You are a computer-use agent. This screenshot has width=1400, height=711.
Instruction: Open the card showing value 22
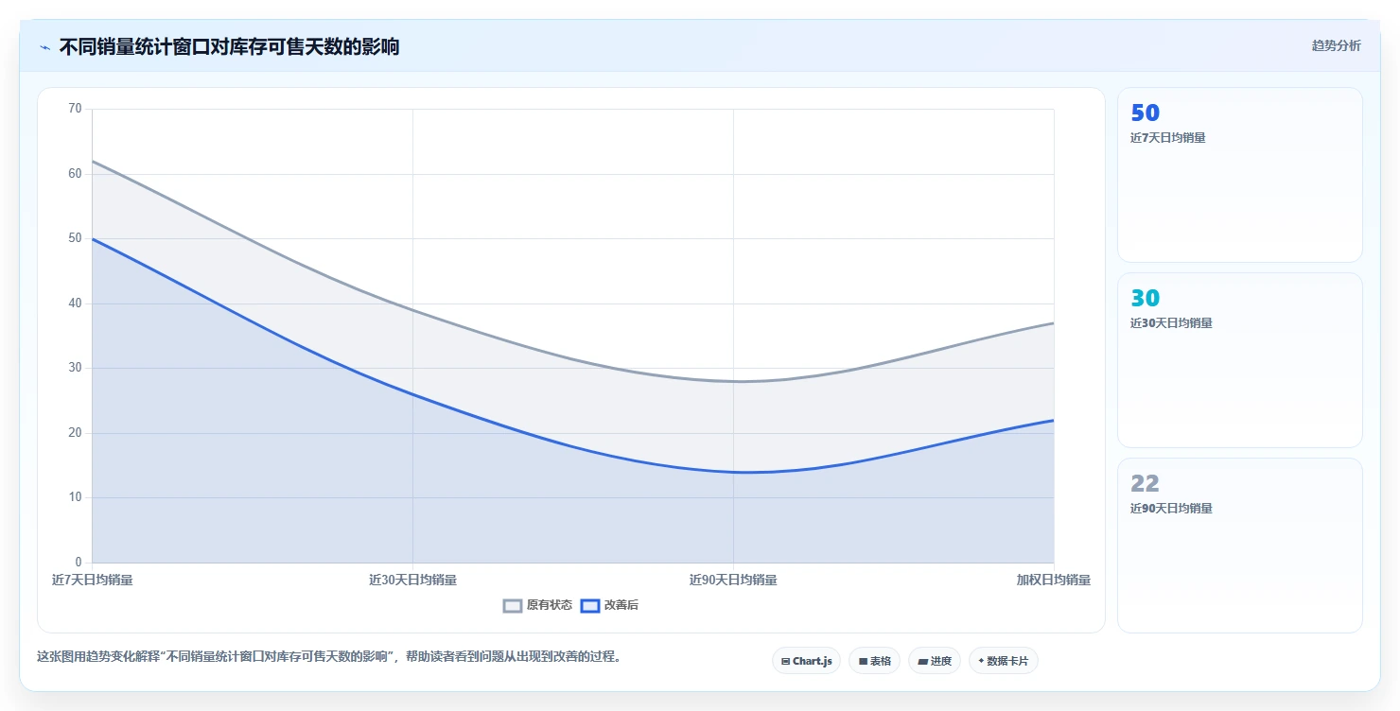click(1239, 546)
